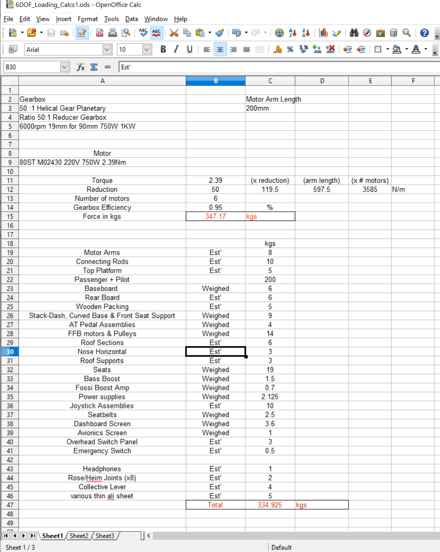Apply percent number format

290,50
